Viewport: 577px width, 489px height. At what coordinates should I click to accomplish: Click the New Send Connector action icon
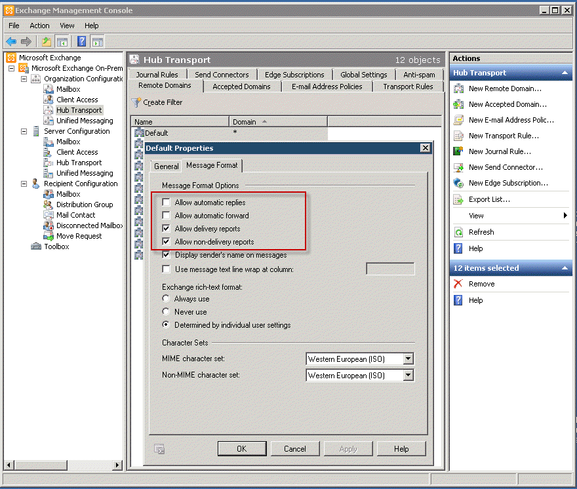tap(458, 167)
